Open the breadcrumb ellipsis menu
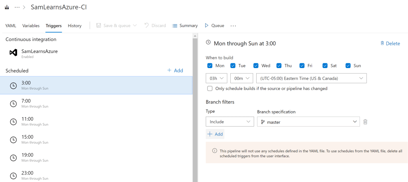The width and height of the screenshot is (408, 182). click(17, 7)
